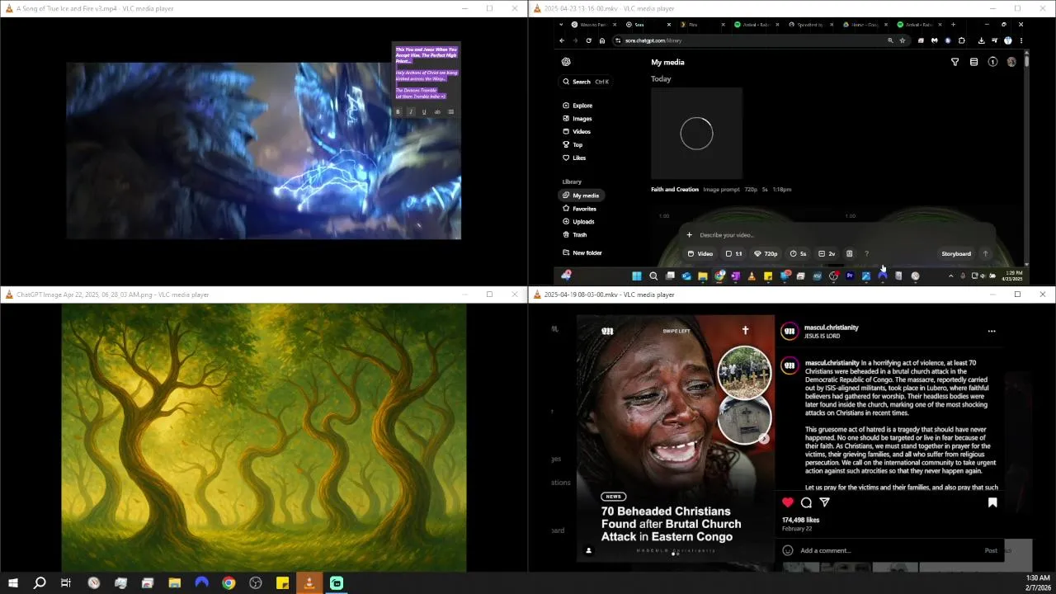Open Explore in the Sora sidebar
The height and width of the screenshot is (594, 1056).
point(577,106)
